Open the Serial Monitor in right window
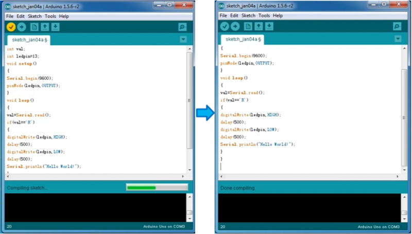 click(397, 26)
